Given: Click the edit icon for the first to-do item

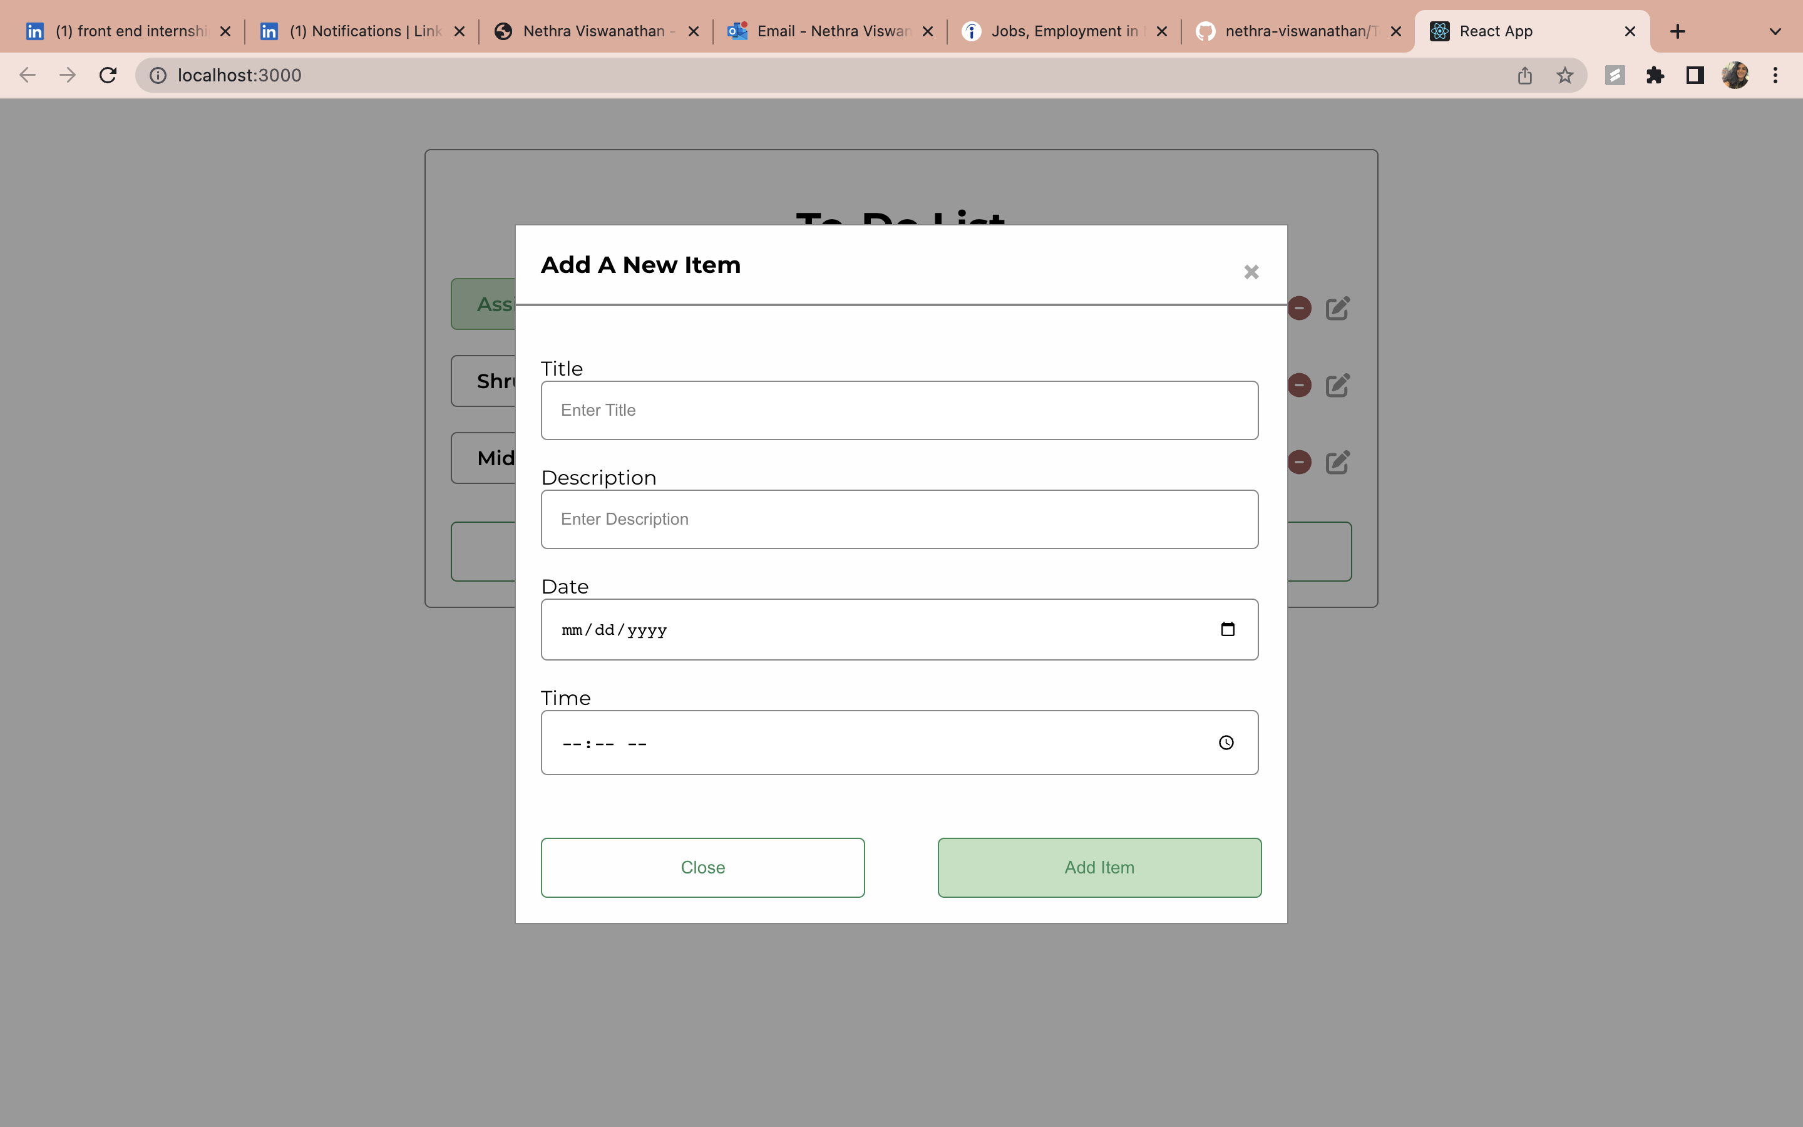Looking at the screenshot, I should [1337, 308].
